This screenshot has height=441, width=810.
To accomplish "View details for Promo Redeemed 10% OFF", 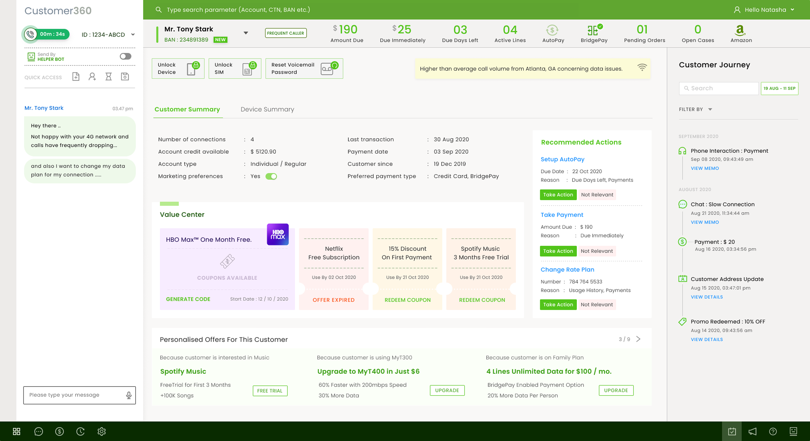I will click(707, 340).
